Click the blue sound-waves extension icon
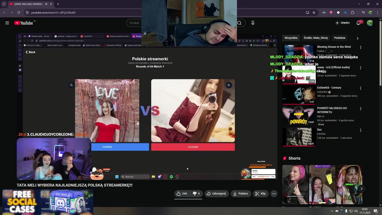The width and height of the screenshot is (382, 215). coord(345,13)
